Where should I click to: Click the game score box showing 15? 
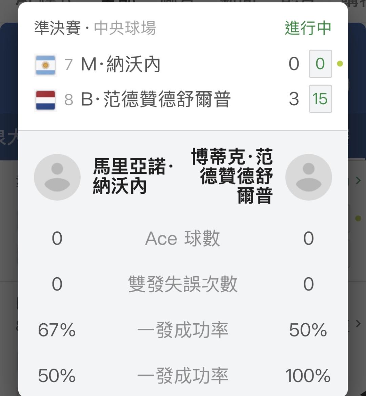click(320, 99)
